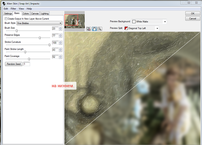Click the main Impasto preview image

coord(132,88)
